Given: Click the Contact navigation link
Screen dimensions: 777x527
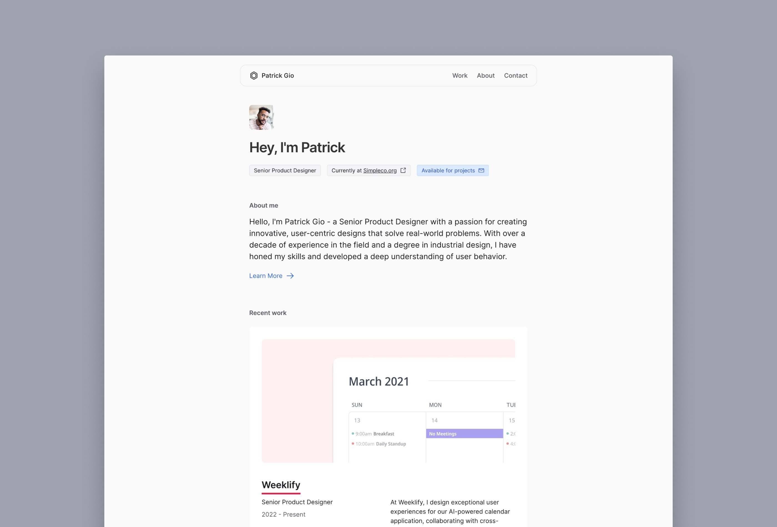Looking at the screenshot, I should click(516, 75).
